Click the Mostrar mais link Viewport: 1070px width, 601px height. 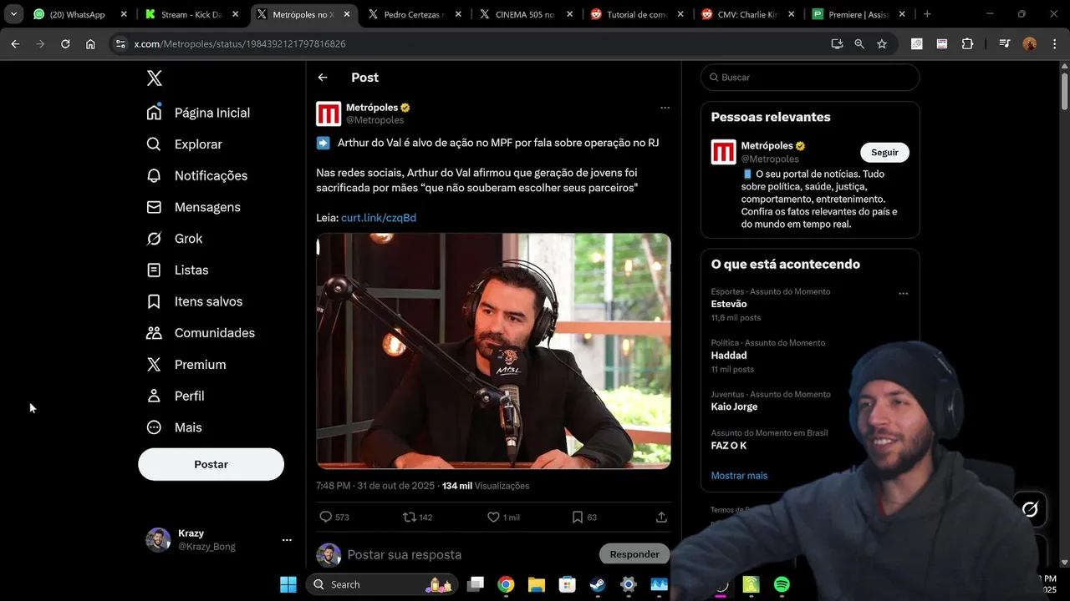[739, 476]
